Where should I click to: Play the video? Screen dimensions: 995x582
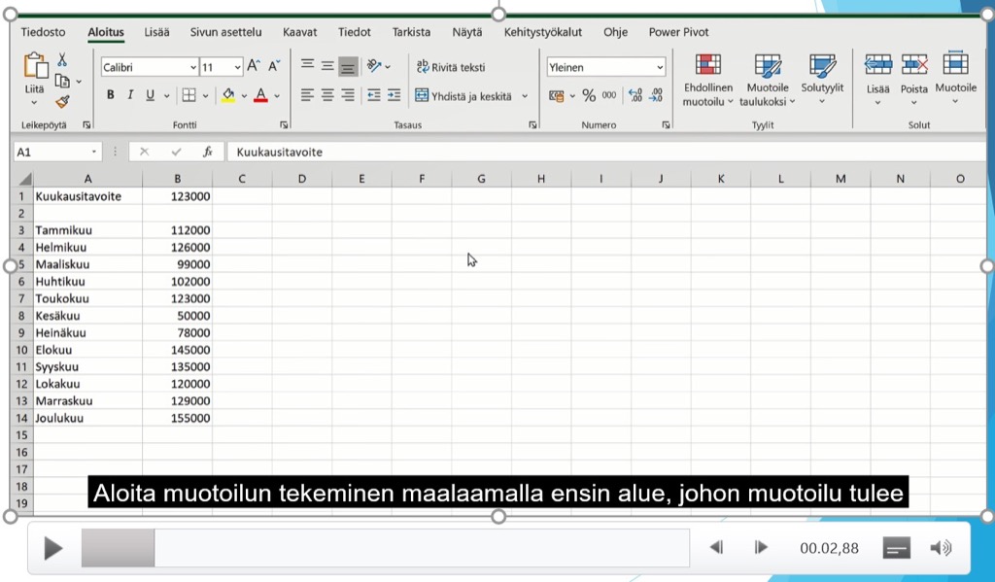[x=53, y=548]
